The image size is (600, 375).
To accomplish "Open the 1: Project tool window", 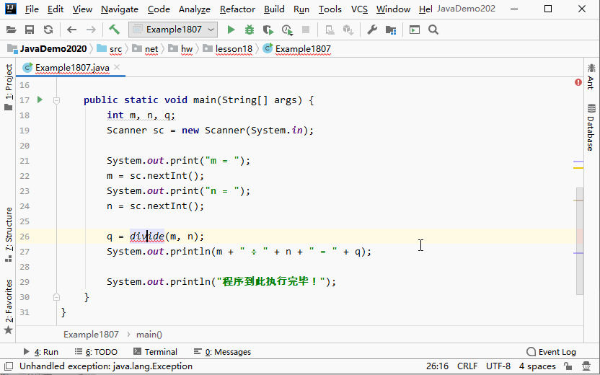I will click(x=9, y=87).
